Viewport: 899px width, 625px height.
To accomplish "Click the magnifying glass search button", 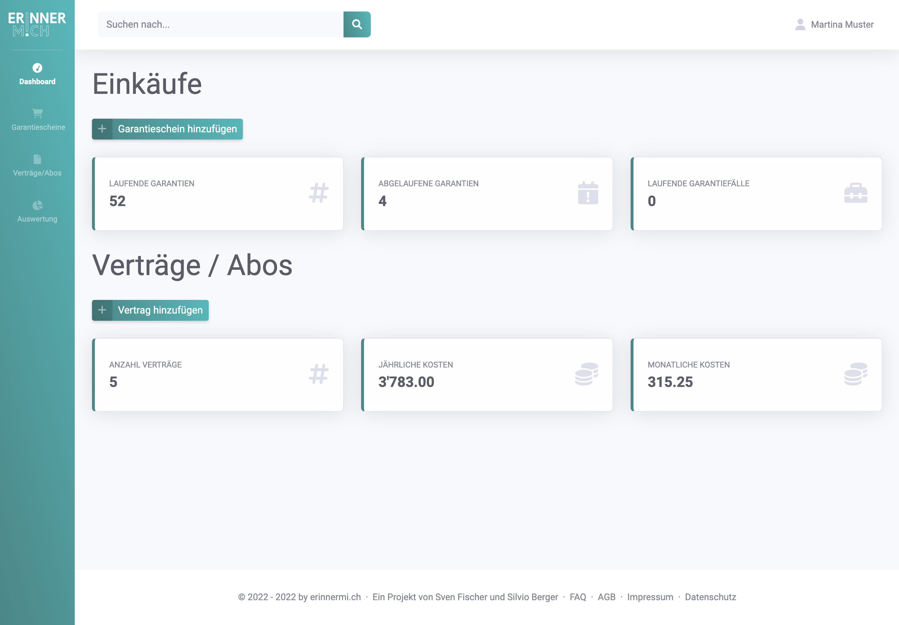I will point(357,24).
